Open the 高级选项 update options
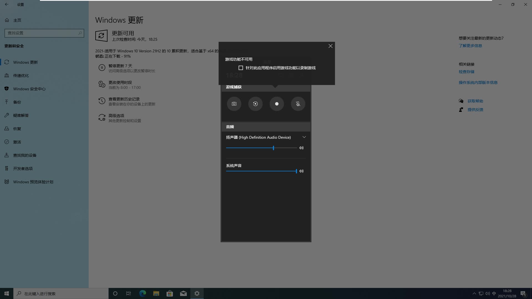The image size is (532, 299). click(116, 115)
